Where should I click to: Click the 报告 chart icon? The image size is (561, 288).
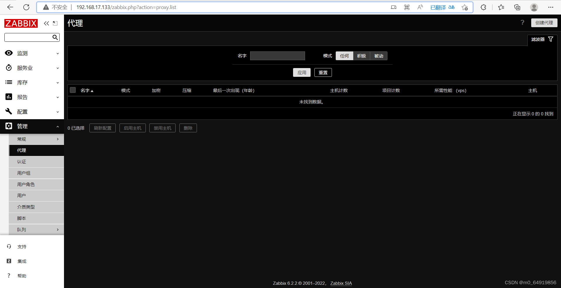(x=9, y=97)
